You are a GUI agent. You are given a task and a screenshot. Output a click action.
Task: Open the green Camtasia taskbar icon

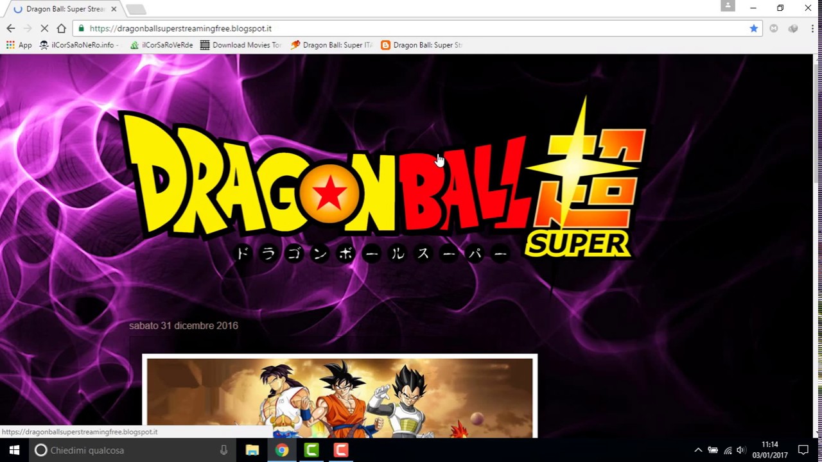311,450
